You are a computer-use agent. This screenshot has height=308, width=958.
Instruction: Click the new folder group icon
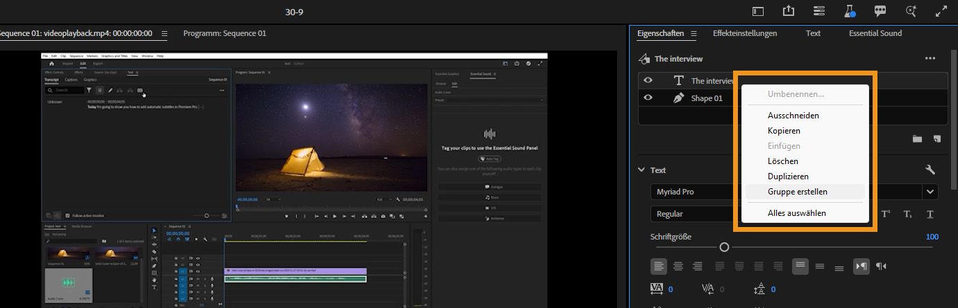pyautogui.click(x=917, y=139)
